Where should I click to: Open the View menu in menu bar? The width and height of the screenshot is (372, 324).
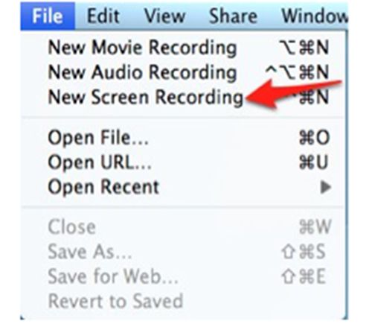[x=165, y=16]
